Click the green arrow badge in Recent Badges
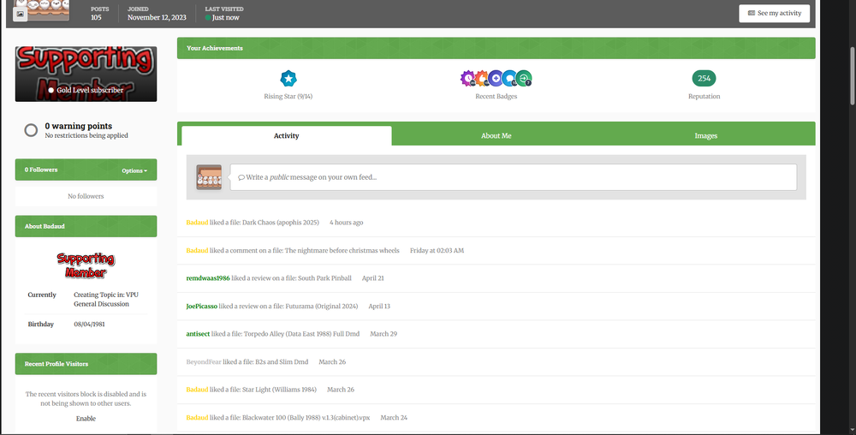Screen dimensions: 856x435 click(x=524, y=79)
